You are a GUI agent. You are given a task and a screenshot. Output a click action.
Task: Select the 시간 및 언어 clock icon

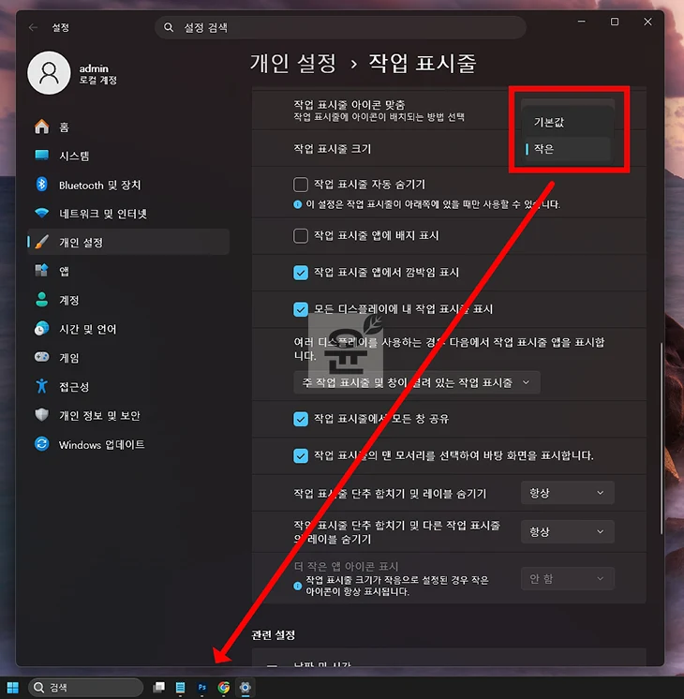(x=42, y=329)
